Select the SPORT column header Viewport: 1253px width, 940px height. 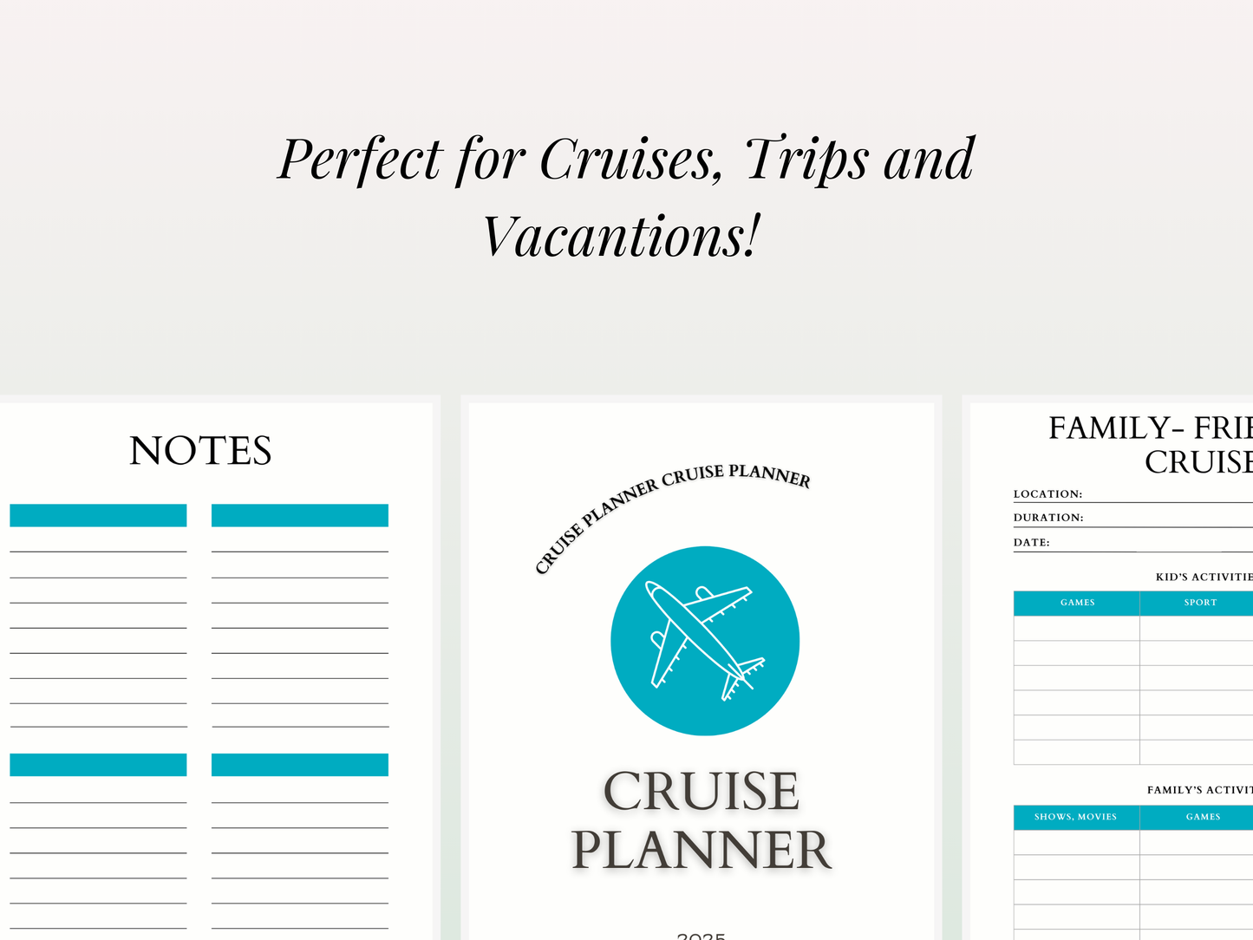1200,603
